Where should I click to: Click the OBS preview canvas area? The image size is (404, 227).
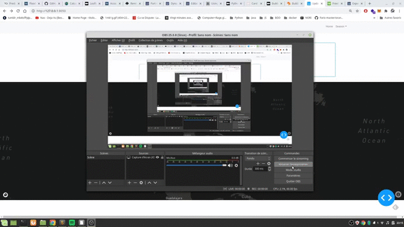tap(200, 97)
